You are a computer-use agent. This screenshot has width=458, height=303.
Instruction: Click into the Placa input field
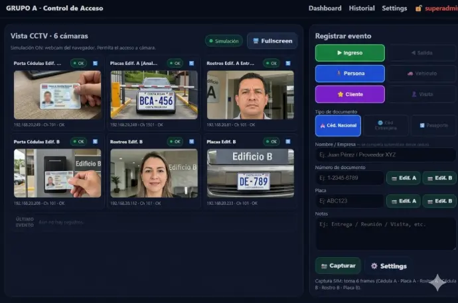click(x=349, y=201)
